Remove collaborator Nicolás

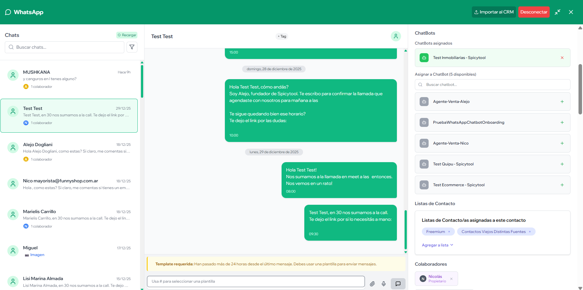click(451, 279)
